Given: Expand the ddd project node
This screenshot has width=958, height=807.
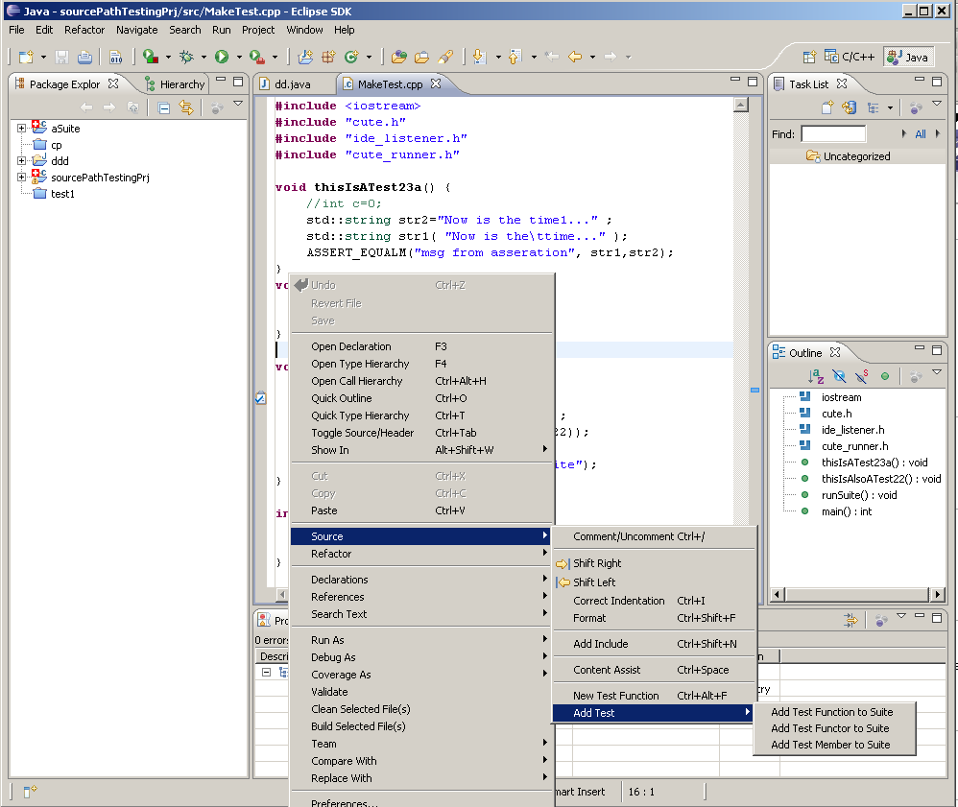Looking at the screenshot, I should click(21, 160).
